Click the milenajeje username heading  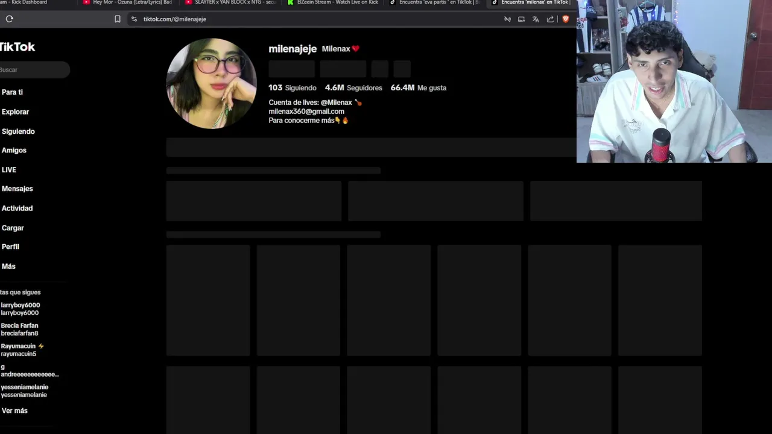coord(293,49)
